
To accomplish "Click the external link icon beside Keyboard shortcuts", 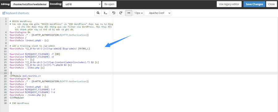I will [4, 13].
